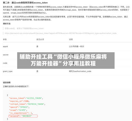
Task: Click the description '填写为authorization_code'
Action: pyautogui.click(x=80, y=71)
